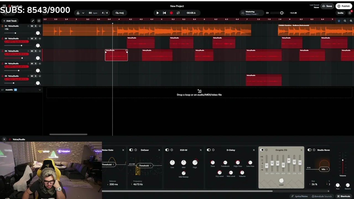
Task: Open the automation tool icon beside Add Track
Action: pos(33,21)
